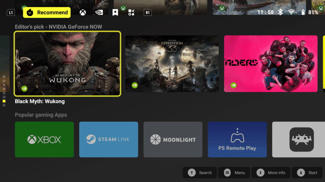This screenshot has height=182, width=325.
Task: Click the GeForce NOW badge on Expedition 33 card
Action: tap(135, 85)
